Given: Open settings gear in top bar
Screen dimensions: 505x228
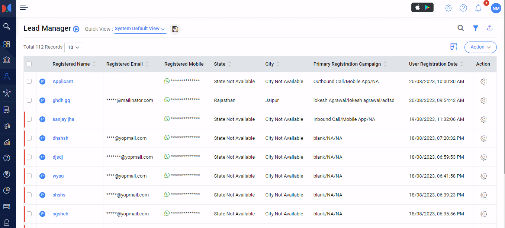Looking at the screenshot, I should click(448, 8).
